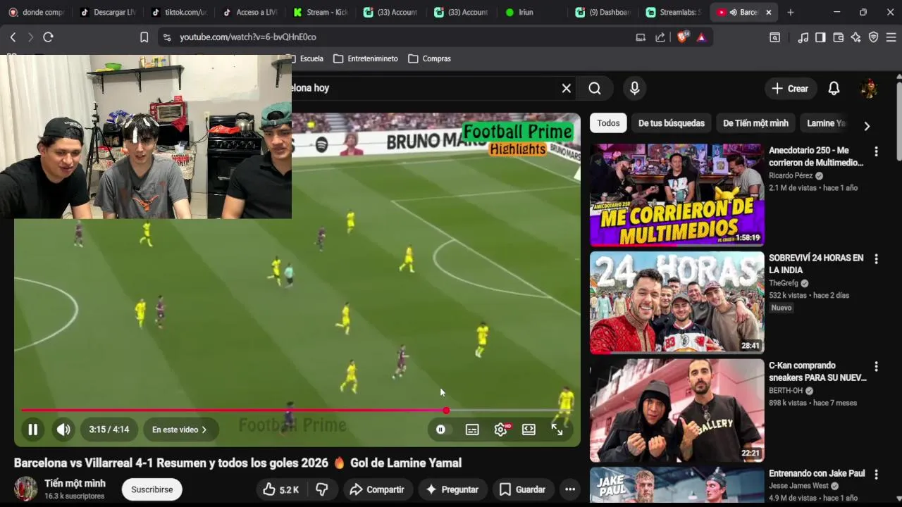Dislike the video with thumbs down

click(x=322, y=489)
